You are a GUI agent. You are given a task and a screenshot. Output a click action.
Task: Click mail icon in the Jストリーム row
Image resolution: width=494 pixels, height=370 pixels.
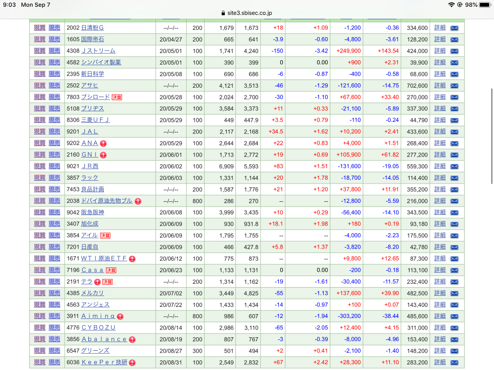[x=454, y=51]
